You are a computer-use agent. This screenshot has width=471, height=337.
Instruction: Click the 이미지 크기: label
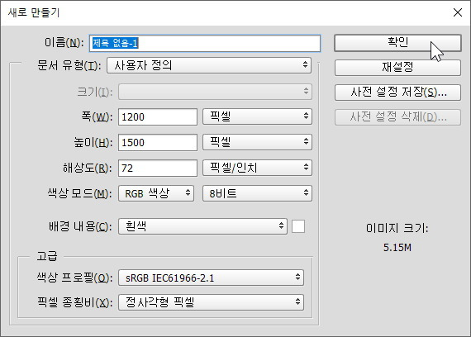click(x=397, y=229)
